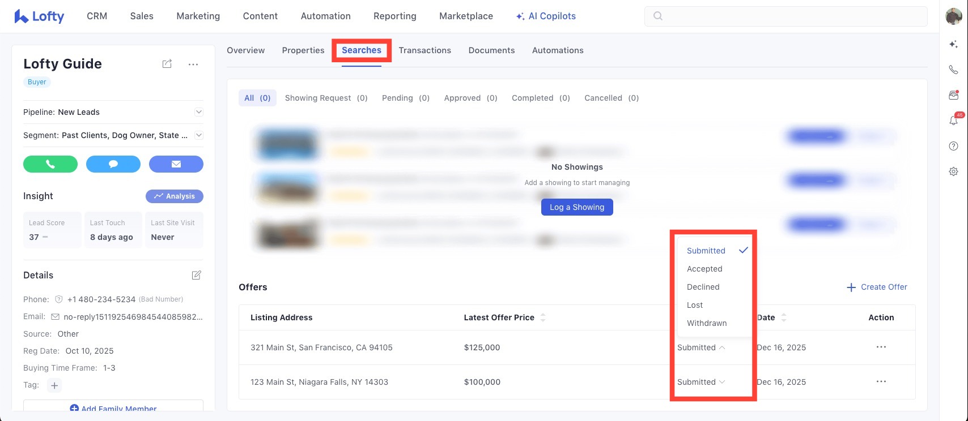
Task: Click the plus icon to add a tag
Action: [54, 385]
